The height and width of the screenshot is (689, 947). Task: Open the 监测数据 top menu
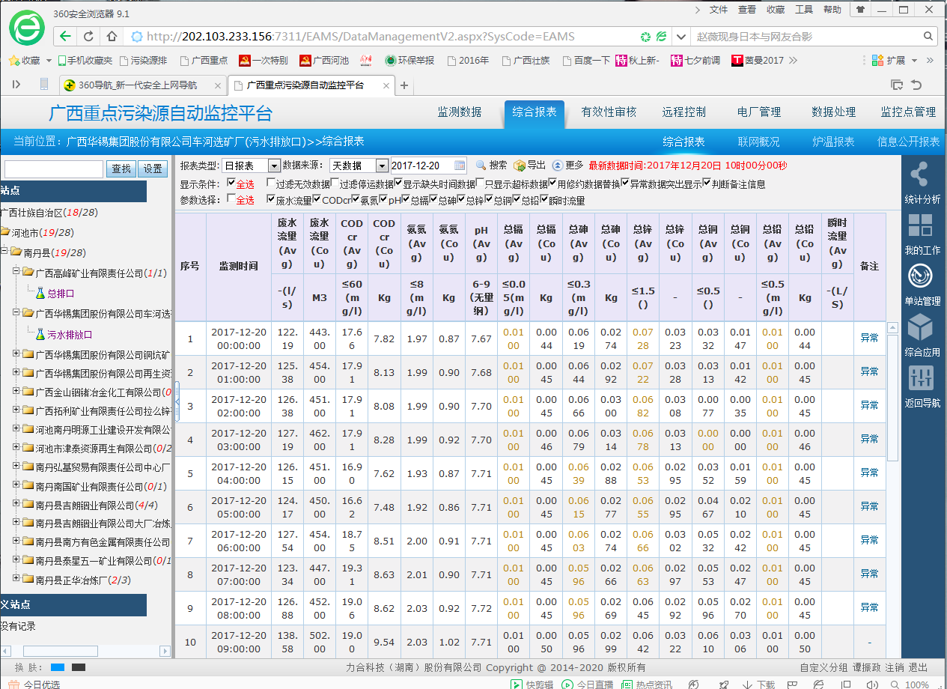pyautogui.click(x=460, y=112)
